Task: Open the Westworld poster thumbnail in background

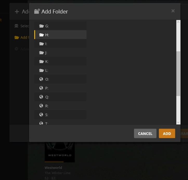Action: [x=60, y=152]
